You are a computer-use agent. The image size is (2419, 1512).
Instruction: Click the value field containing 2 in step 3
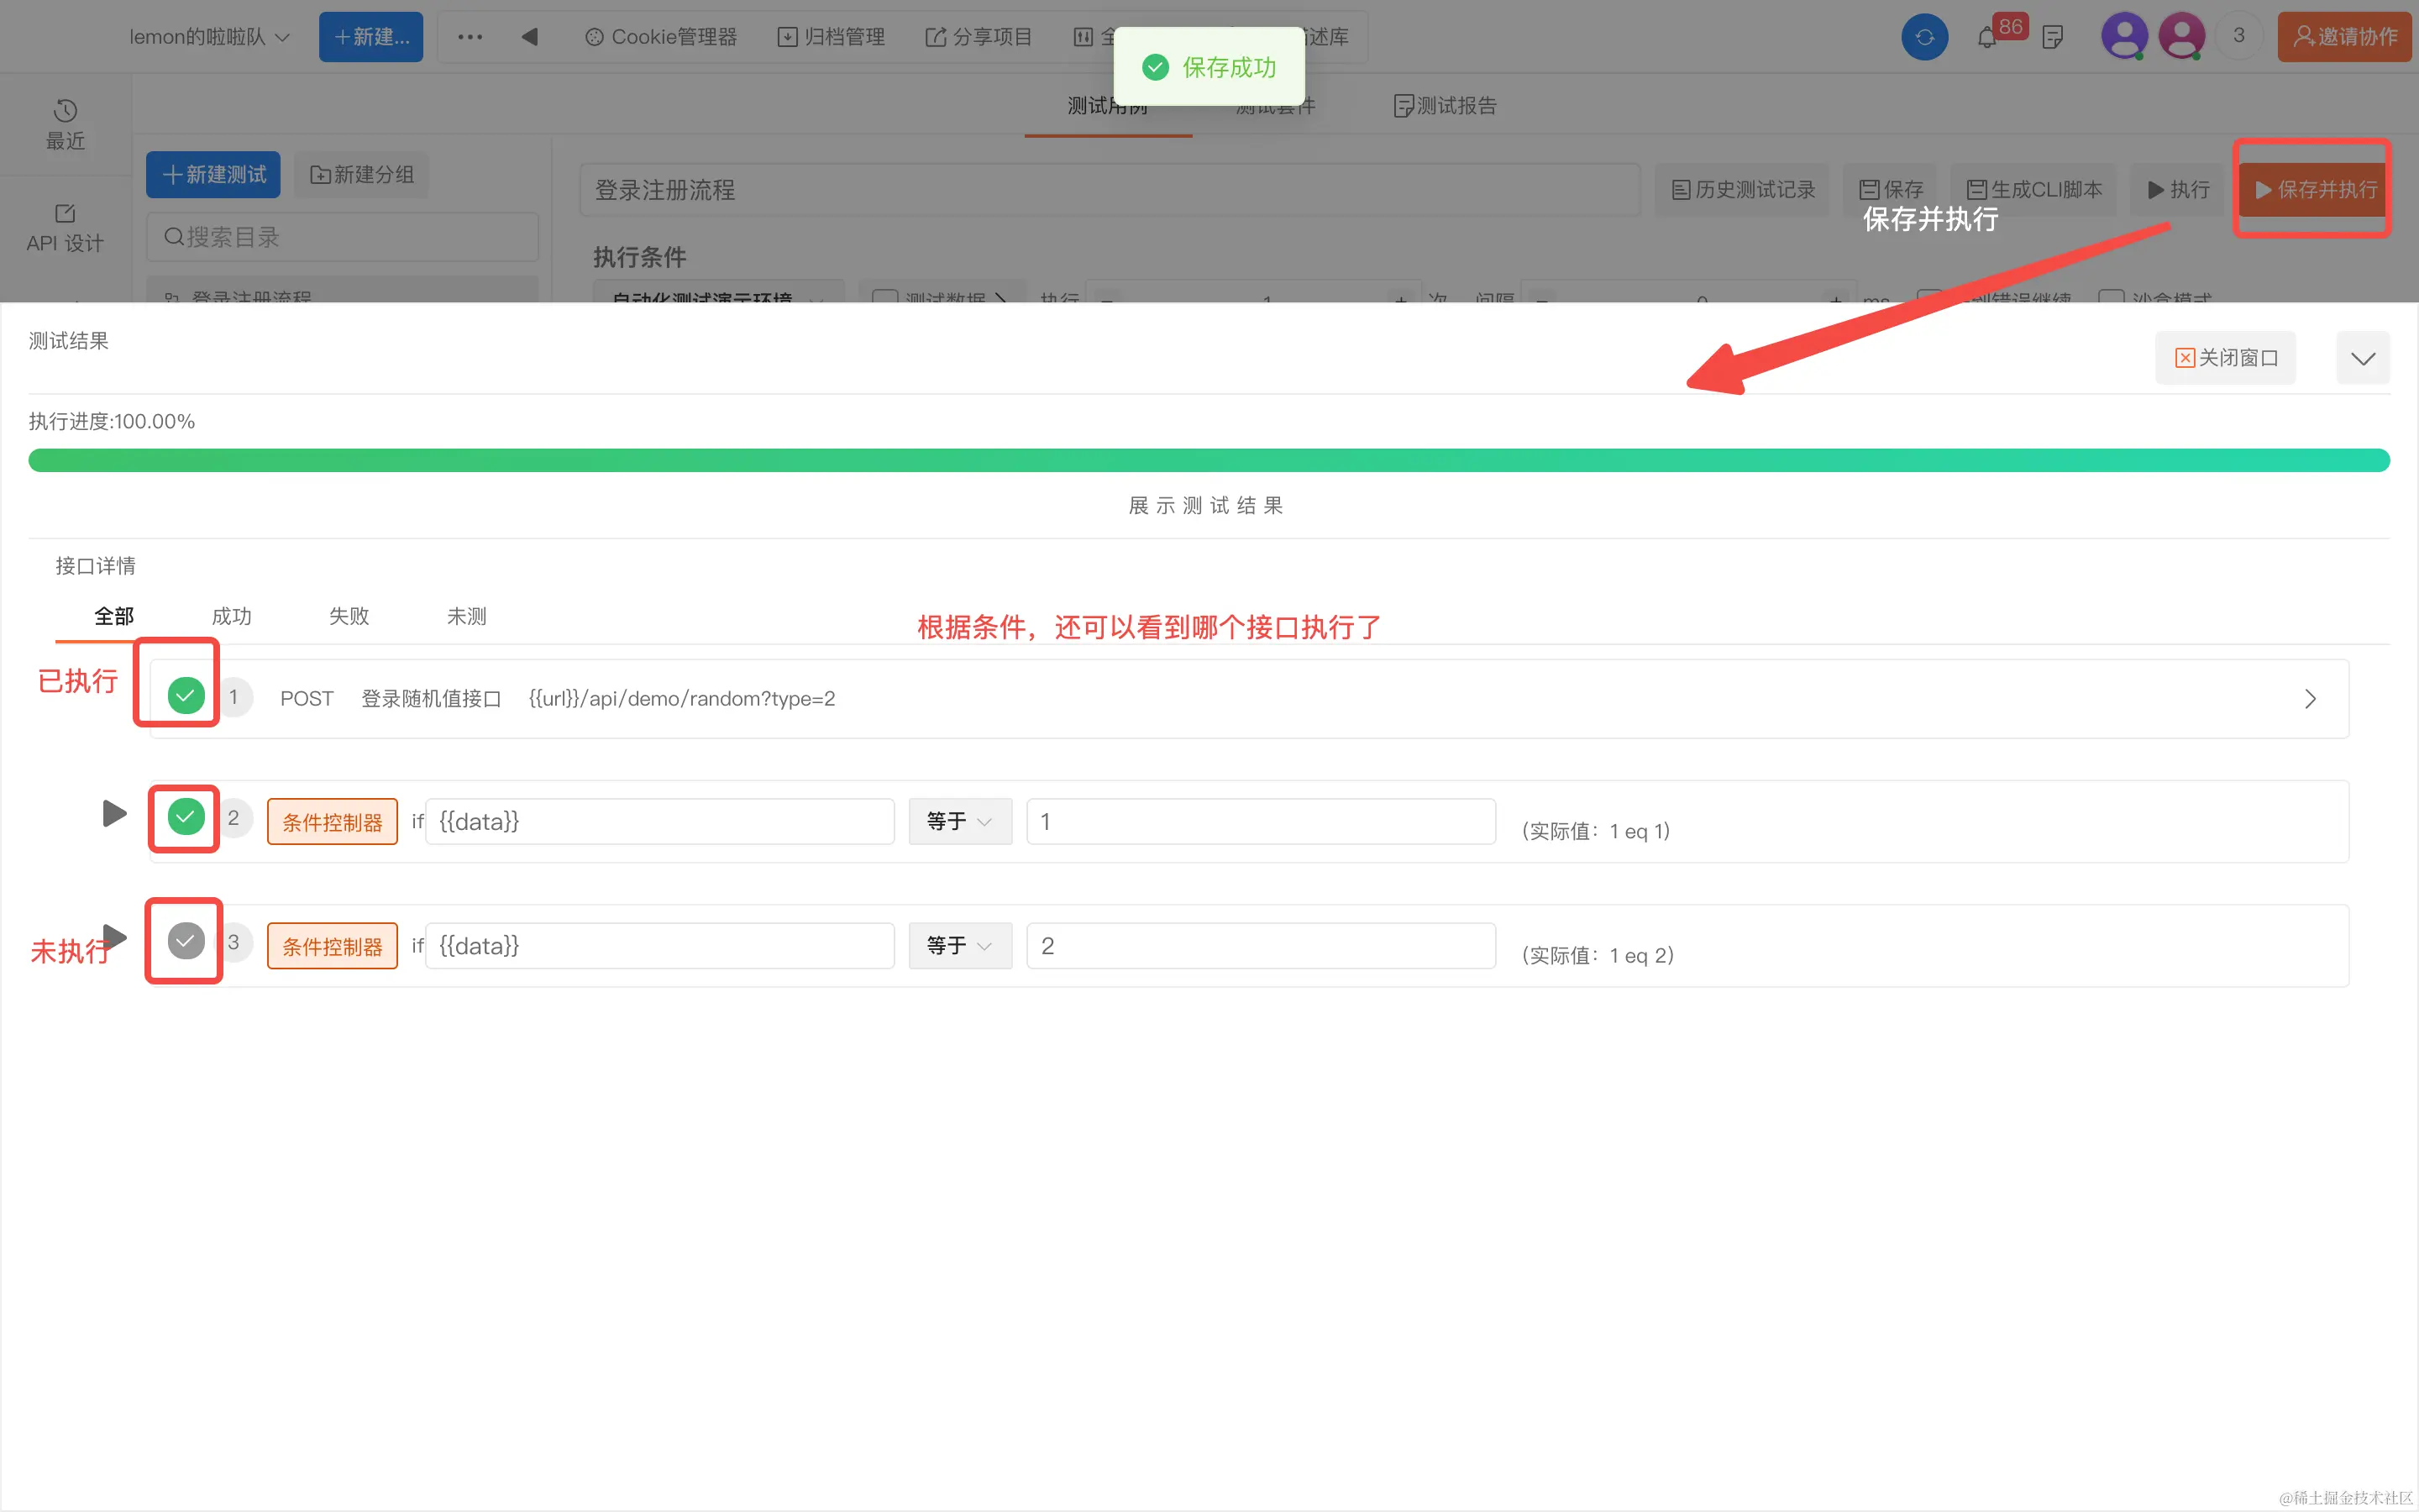[x=1260, y=946]
